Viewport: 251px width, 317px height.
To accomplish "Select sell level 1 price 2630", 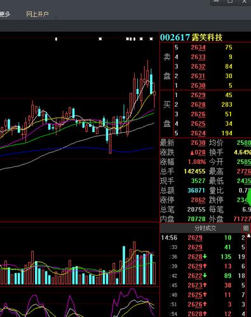I will tap(198, 86).
